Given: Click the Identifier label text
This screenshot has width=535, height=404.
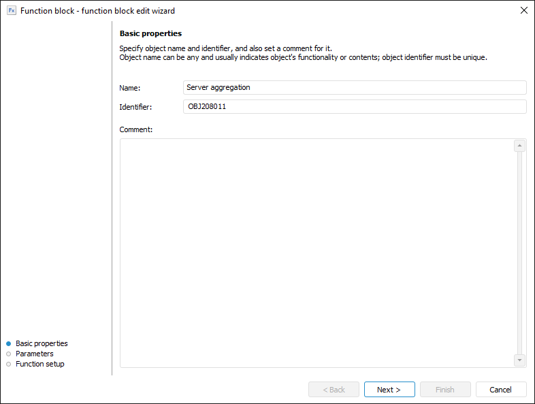Looking at the screenshot, I should click(135, 107).
